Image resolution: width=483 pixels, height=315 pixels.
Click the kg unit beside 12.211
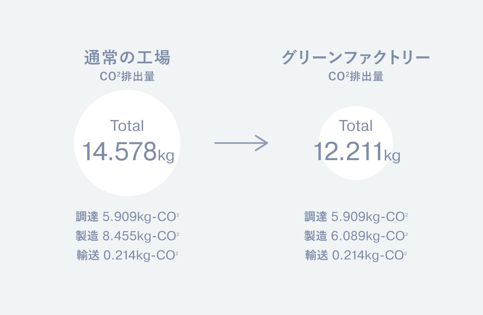[392, 155]
